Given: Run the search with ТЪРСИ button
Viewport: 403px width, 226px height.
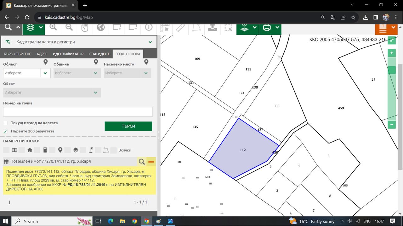Looking at the screenshot, I should coord(128,126).
